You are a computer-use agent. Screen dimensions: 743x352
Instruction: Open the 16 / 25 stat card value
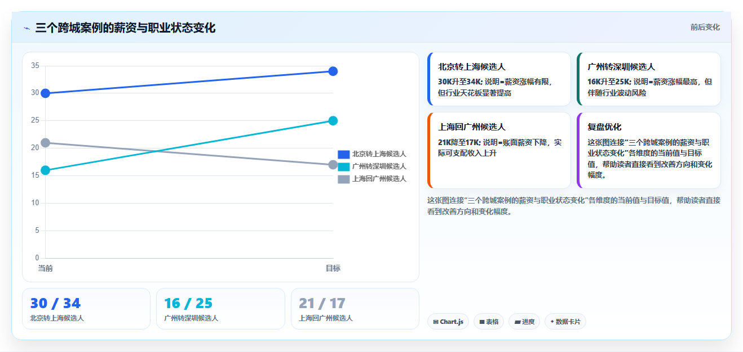pyautogui.click(x=188, y=304)
